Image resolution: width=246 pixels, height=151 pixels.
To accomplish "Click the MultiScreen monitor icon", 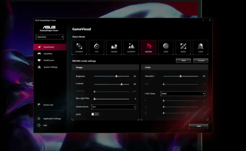I will (39, 60).
